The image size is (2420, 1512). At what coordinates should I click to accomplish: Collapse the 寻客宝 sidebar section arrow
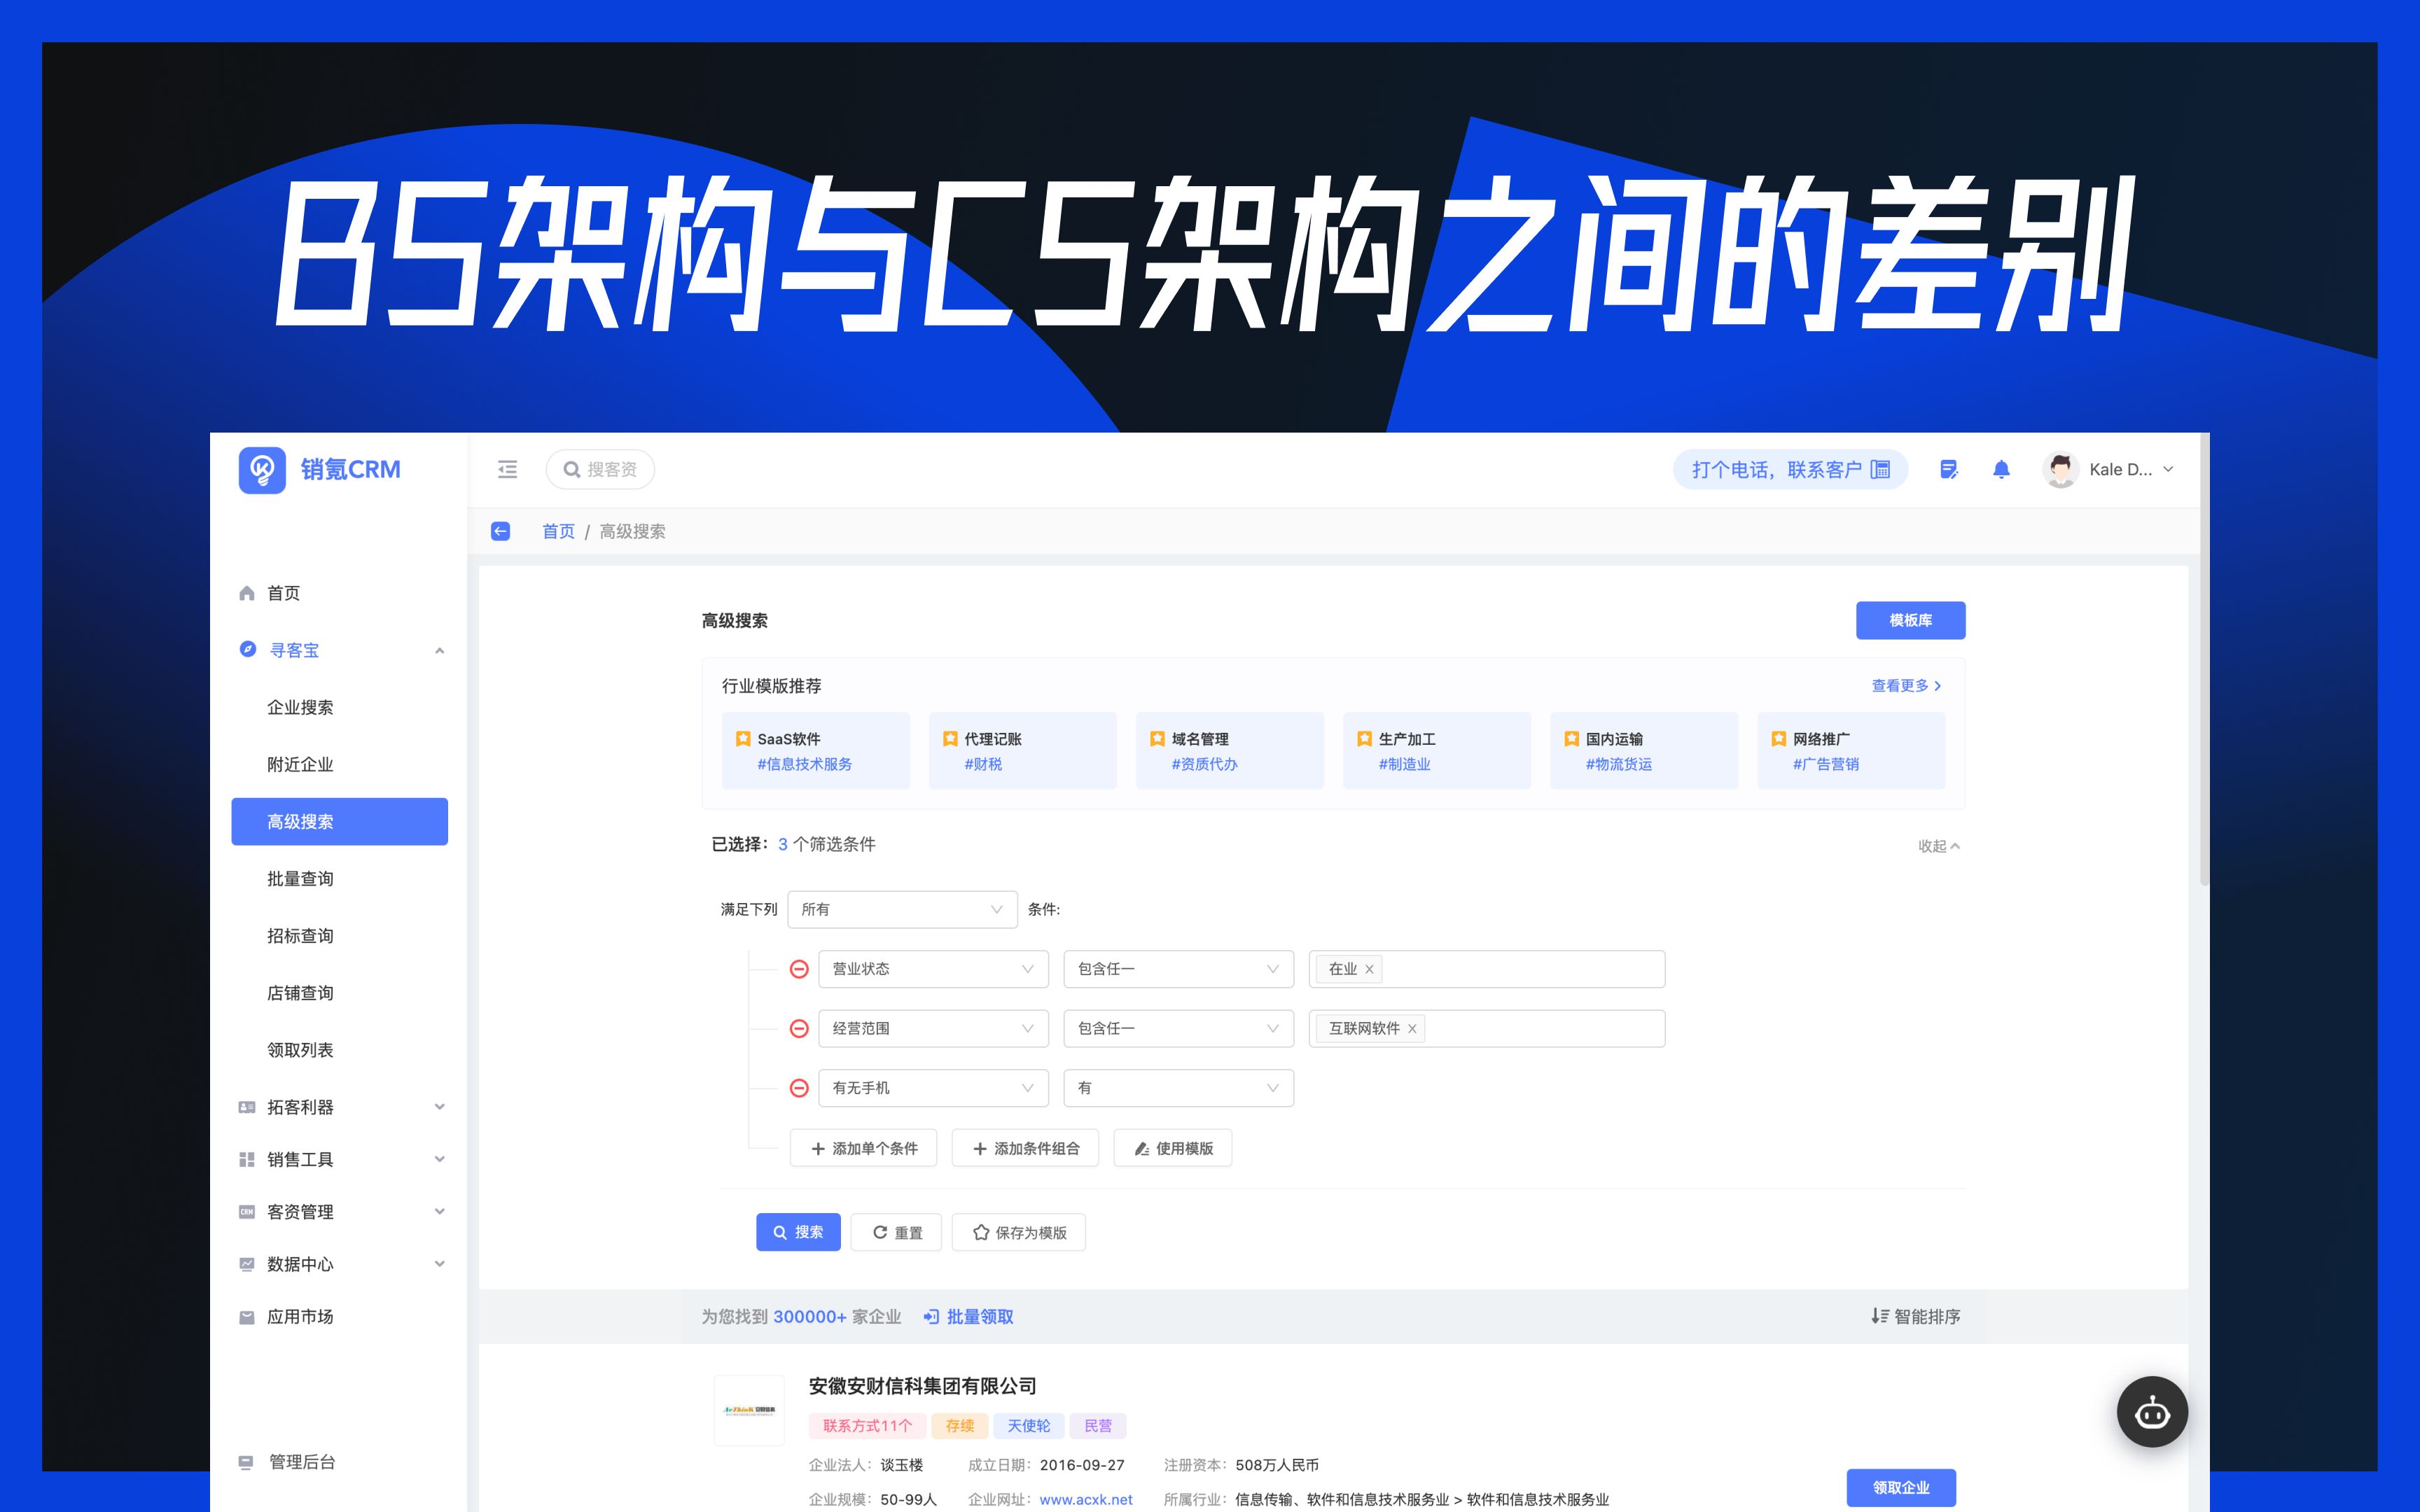(x=439, y=650)
